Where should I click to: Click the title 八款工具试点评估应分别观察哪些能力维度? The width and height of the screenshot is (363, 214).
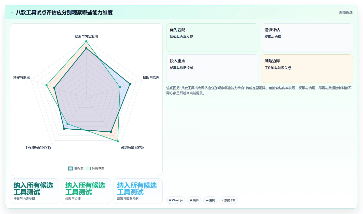pos(64,12)
